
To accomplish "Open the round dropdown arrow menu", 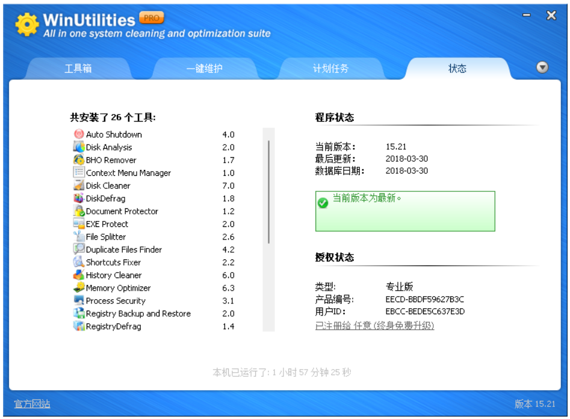I will [x=542, y=67].
